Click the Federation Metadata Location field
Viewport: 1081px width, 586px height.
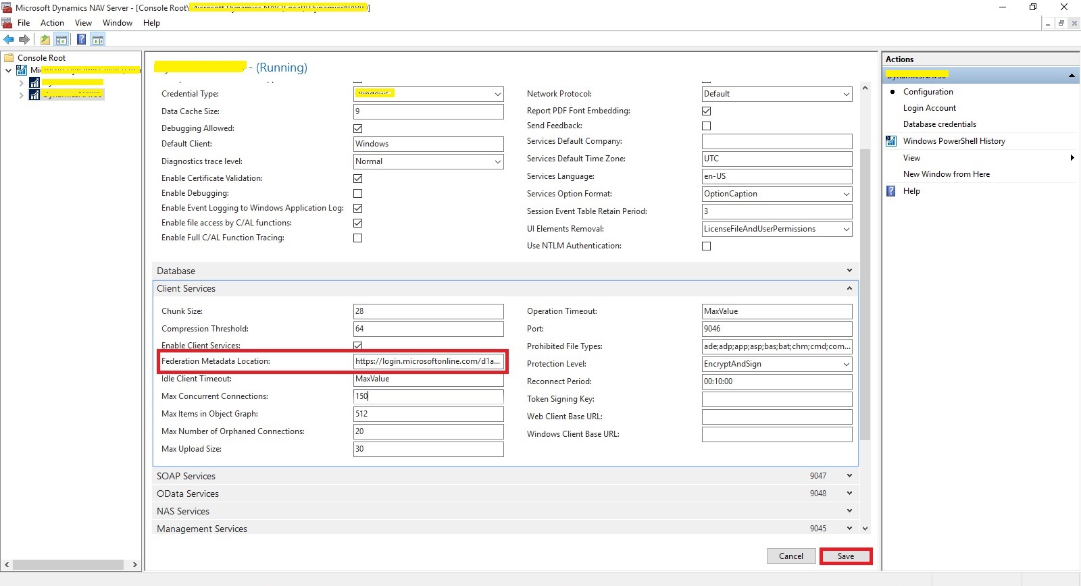click(x=428, y=361)
